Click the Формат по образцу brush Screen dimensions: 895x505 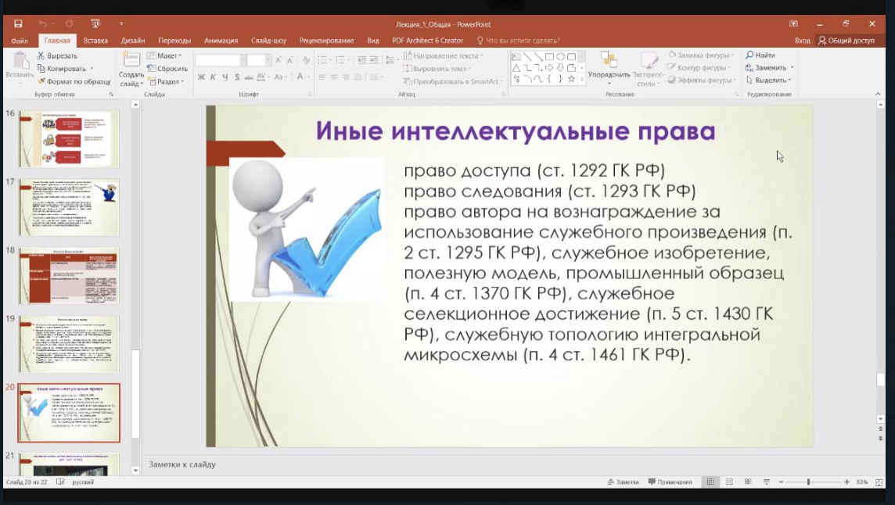[74, 81]
